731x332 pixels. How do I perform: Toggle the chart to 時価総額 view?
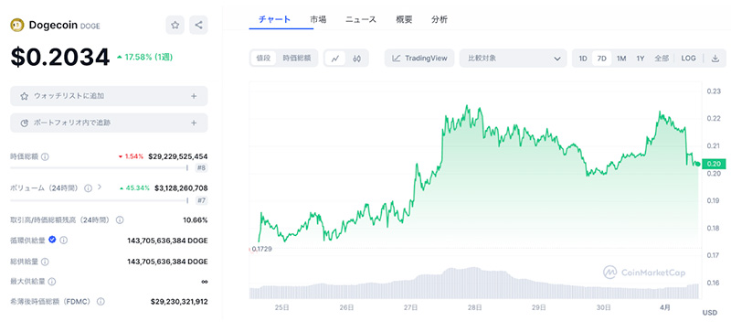pos(297,59)
